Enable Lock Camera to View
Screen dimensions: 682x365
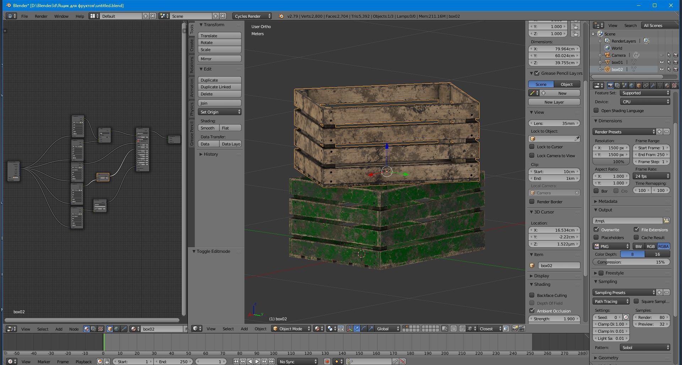[x=532, y=155]
